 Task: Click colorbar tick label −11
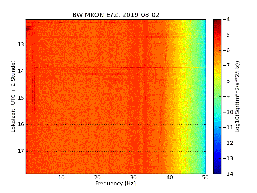(228, 127)
